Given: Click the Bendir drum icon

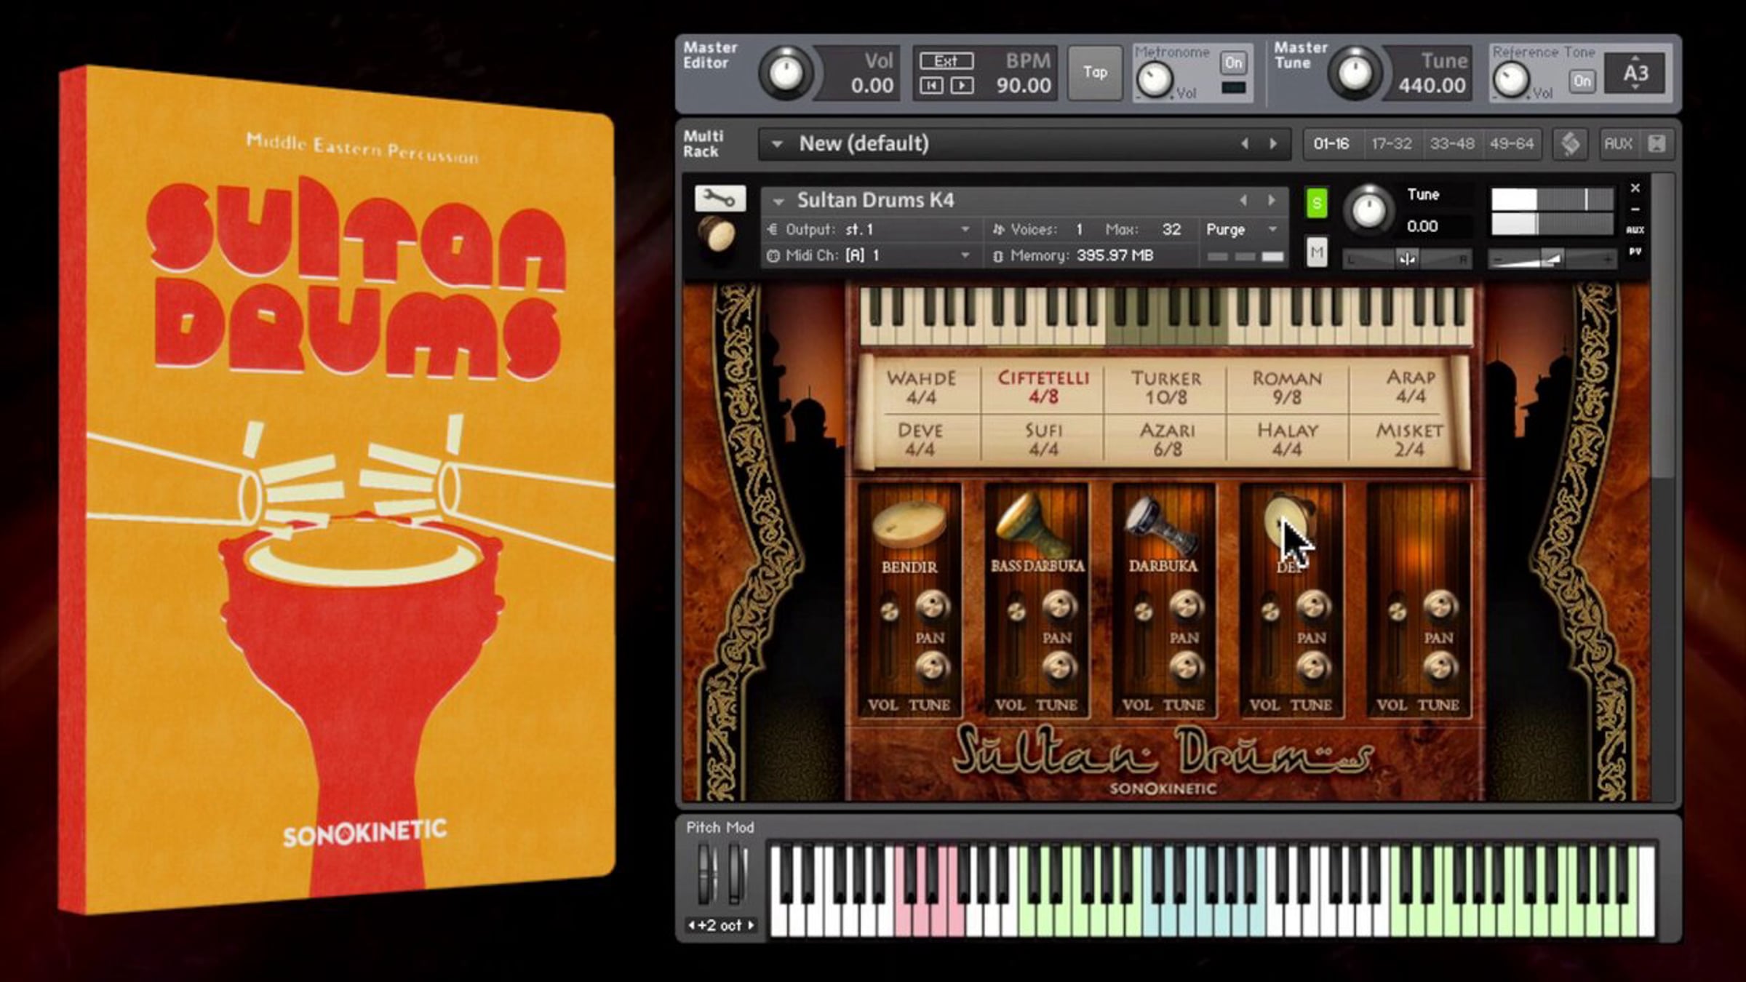Looking at the screenshot, I should tap(909, 525).
